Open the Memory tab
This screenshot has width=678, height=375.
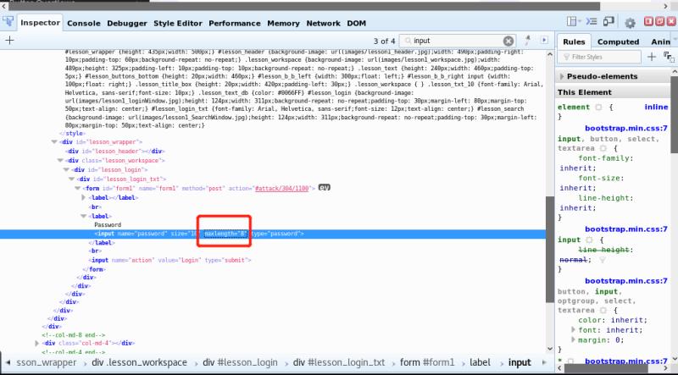coord(283,24)
